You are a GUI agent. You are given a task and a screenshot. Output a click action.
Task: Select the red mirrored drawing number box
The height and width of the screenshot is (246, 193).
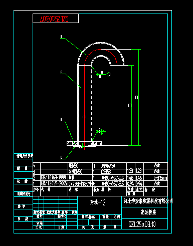[x=56, y=19]
